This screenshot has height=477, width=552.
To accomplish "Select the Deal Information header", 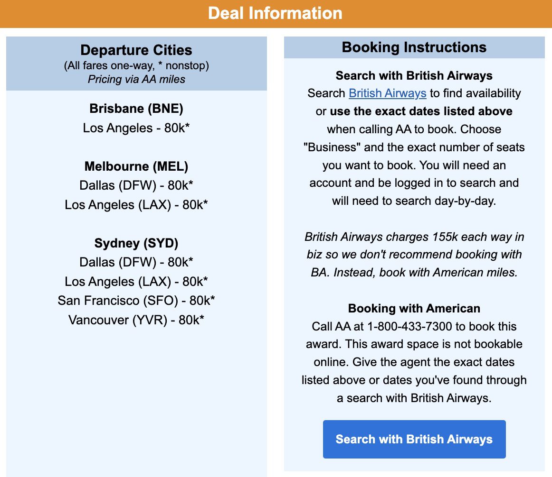I will (x=276, y=13).
